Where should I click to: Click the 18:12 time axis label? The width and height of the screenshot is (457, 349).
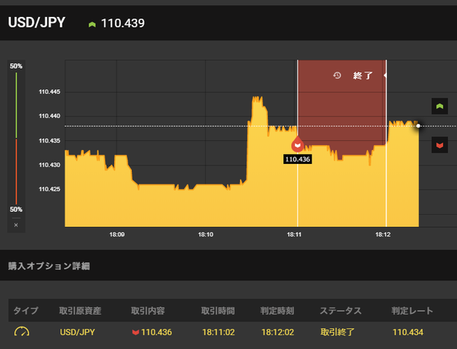pos(382,235)
